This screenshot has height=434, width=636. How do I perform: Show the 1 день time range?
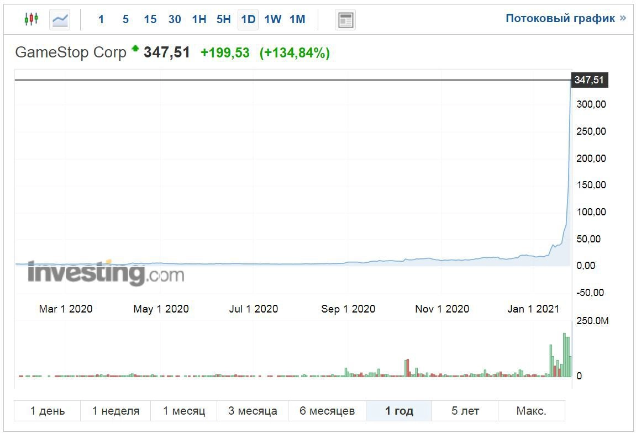click(x=48, y=411)
